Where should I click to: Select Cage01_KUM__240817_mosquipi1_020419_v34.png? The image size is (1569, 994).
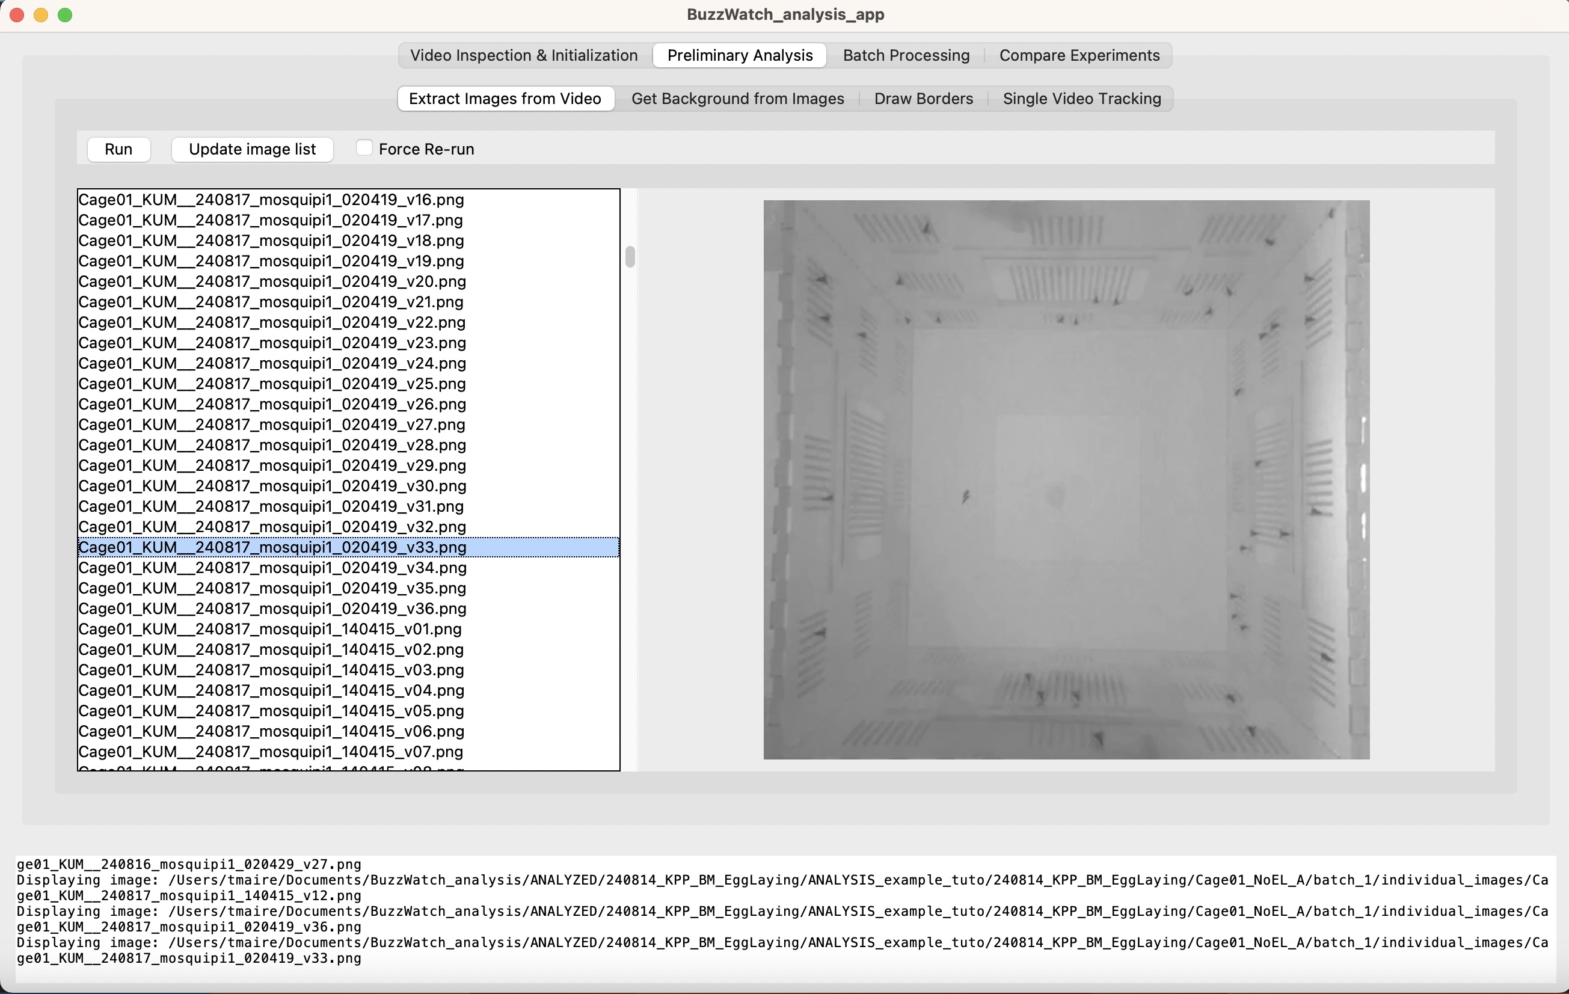tap(271, 568)
